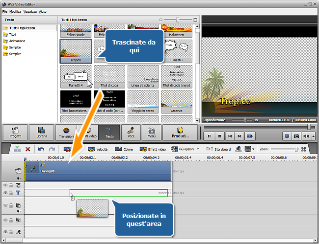The height and width of the screenshot is (244, 319).
Task: Expand the volume level arrow
Action: click(x=313, y=136)
